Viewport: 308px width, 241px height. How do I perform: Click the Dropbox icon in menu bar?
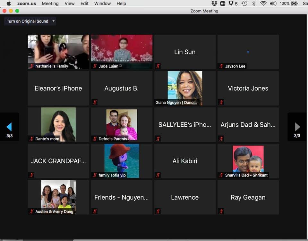(214, 4)
